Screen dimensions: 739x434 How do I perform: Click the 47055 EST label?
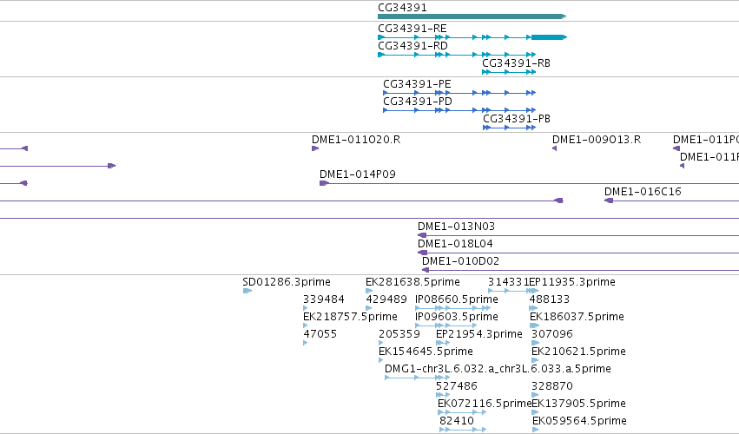[320, 334]
